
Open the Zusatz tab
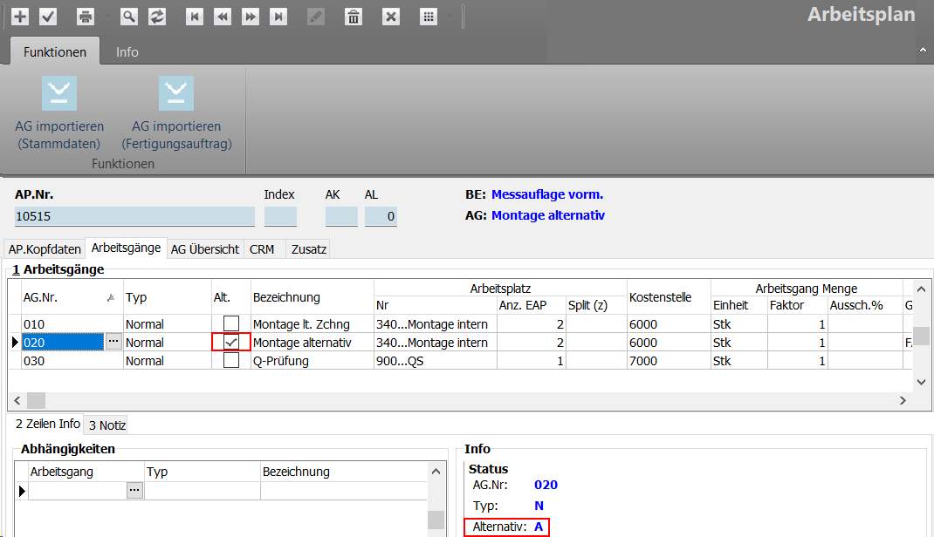click(x=308, y=249)
